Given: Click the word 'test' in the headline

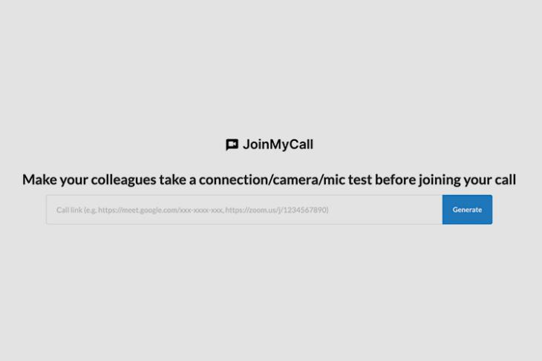Looking at the screenshot, I should 360,180.
